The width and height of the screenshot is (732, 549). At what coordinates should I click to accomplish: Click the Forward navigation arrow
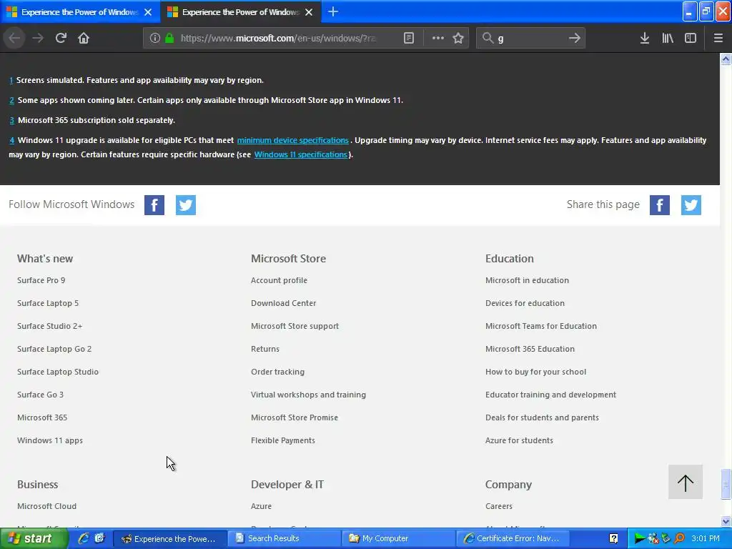[x=38, y=38]
